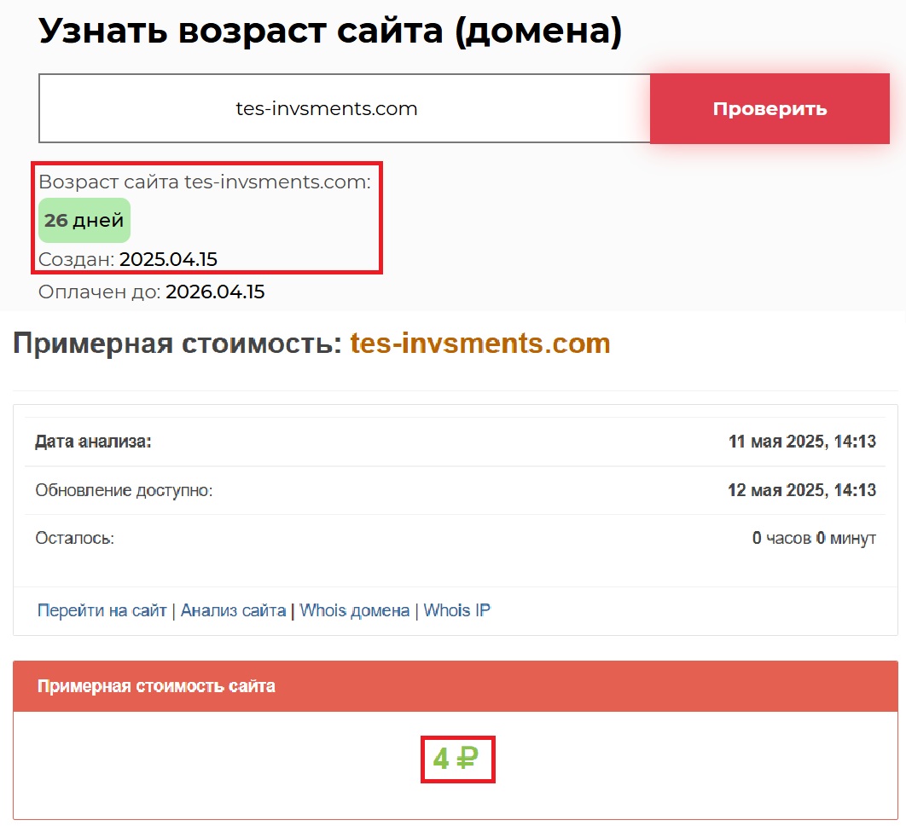Select the analysis date 11 мая 2025, 14:13
906x826 pixels.
(802, 442)
